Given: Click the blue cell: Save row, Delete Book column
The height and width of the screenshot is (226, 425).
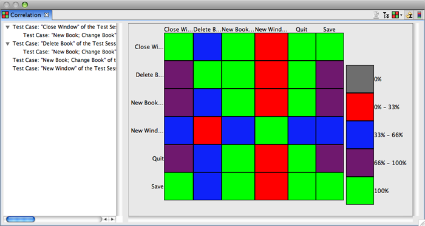Looking at the screenshot, I should (x=208, y=187).
